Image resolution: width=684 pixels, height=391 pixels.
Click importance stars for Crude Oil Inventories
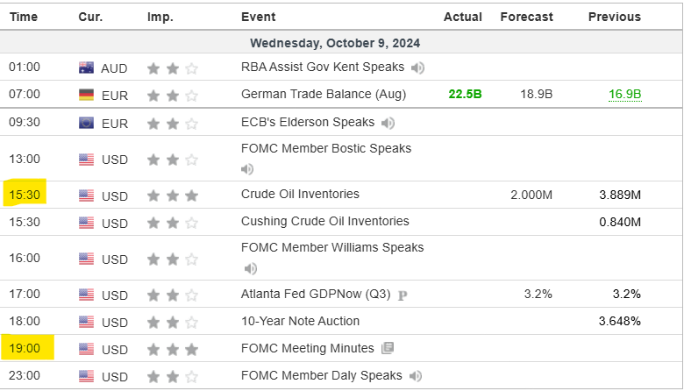click(172, 195)
